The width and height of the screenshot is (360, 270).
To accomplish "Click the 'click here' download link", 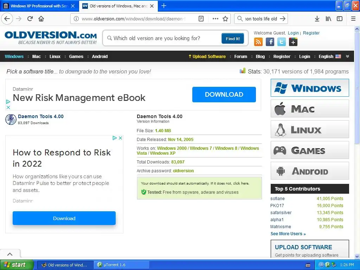I will [241, 183].
